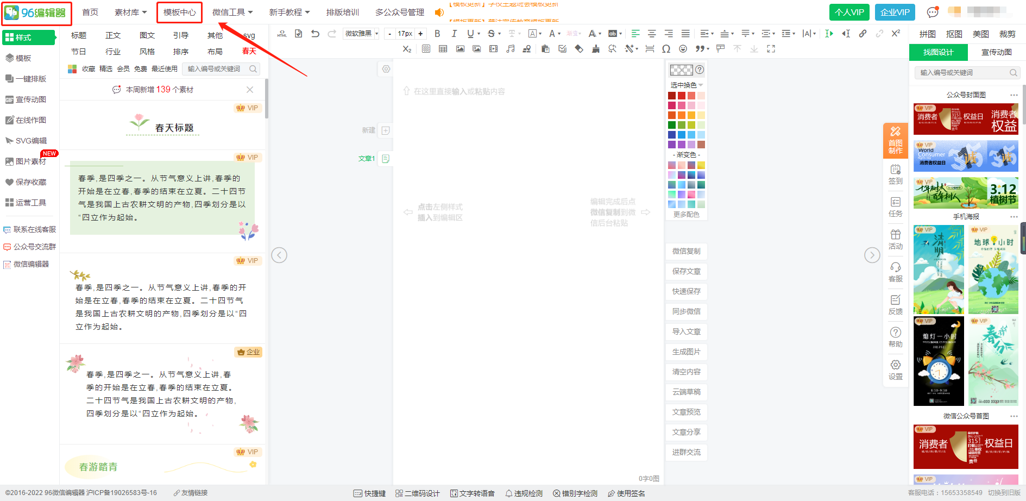Open 帮助 question mark icon
Screen dimensions: 1026x501
[896, 337]
